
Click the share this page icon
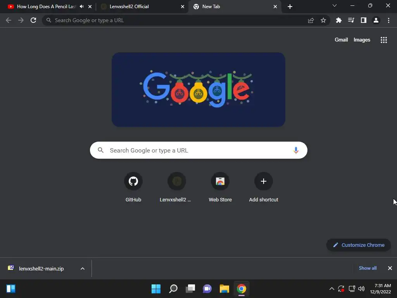(311, 20)
